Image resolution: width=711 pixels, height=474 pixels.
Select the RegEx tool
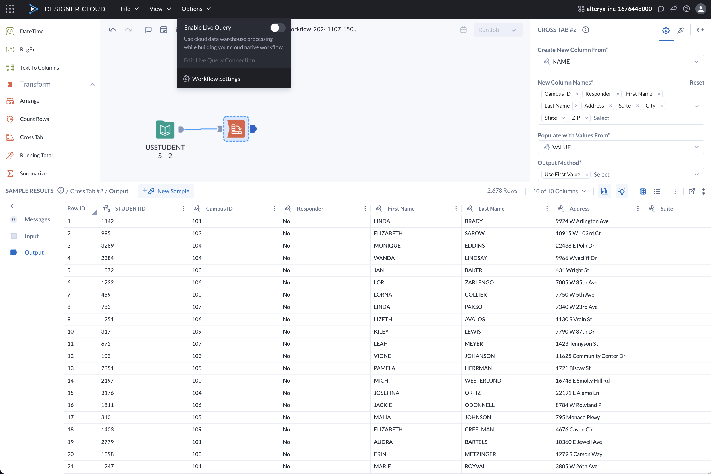point(27,49)
